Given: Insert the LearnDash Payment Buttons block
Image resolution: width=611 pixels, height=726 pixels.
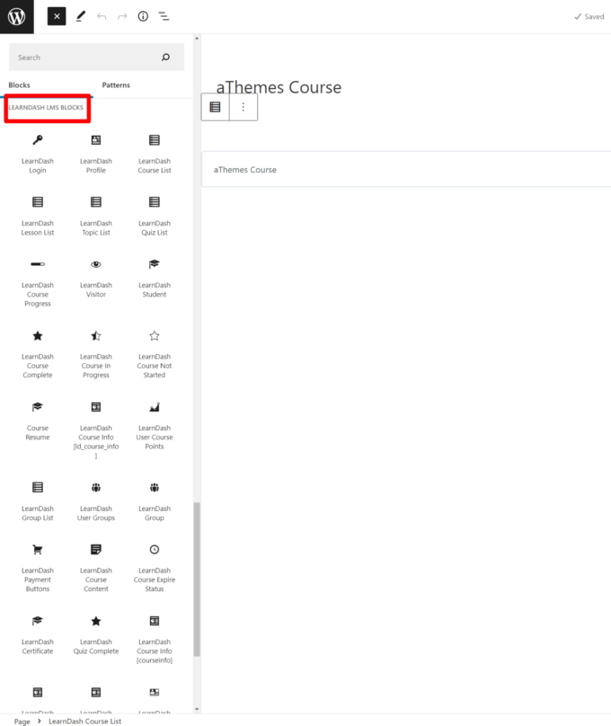Looking at the screenshot, I should (38, 568).
